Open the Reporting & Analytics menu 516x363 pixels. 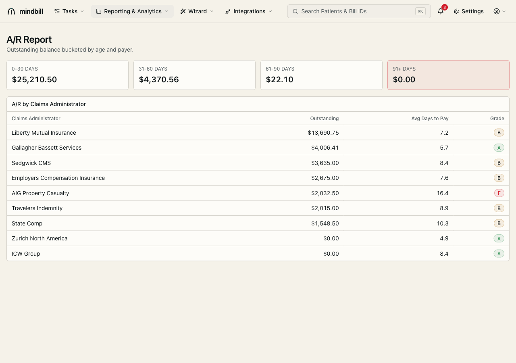point(132,11)
